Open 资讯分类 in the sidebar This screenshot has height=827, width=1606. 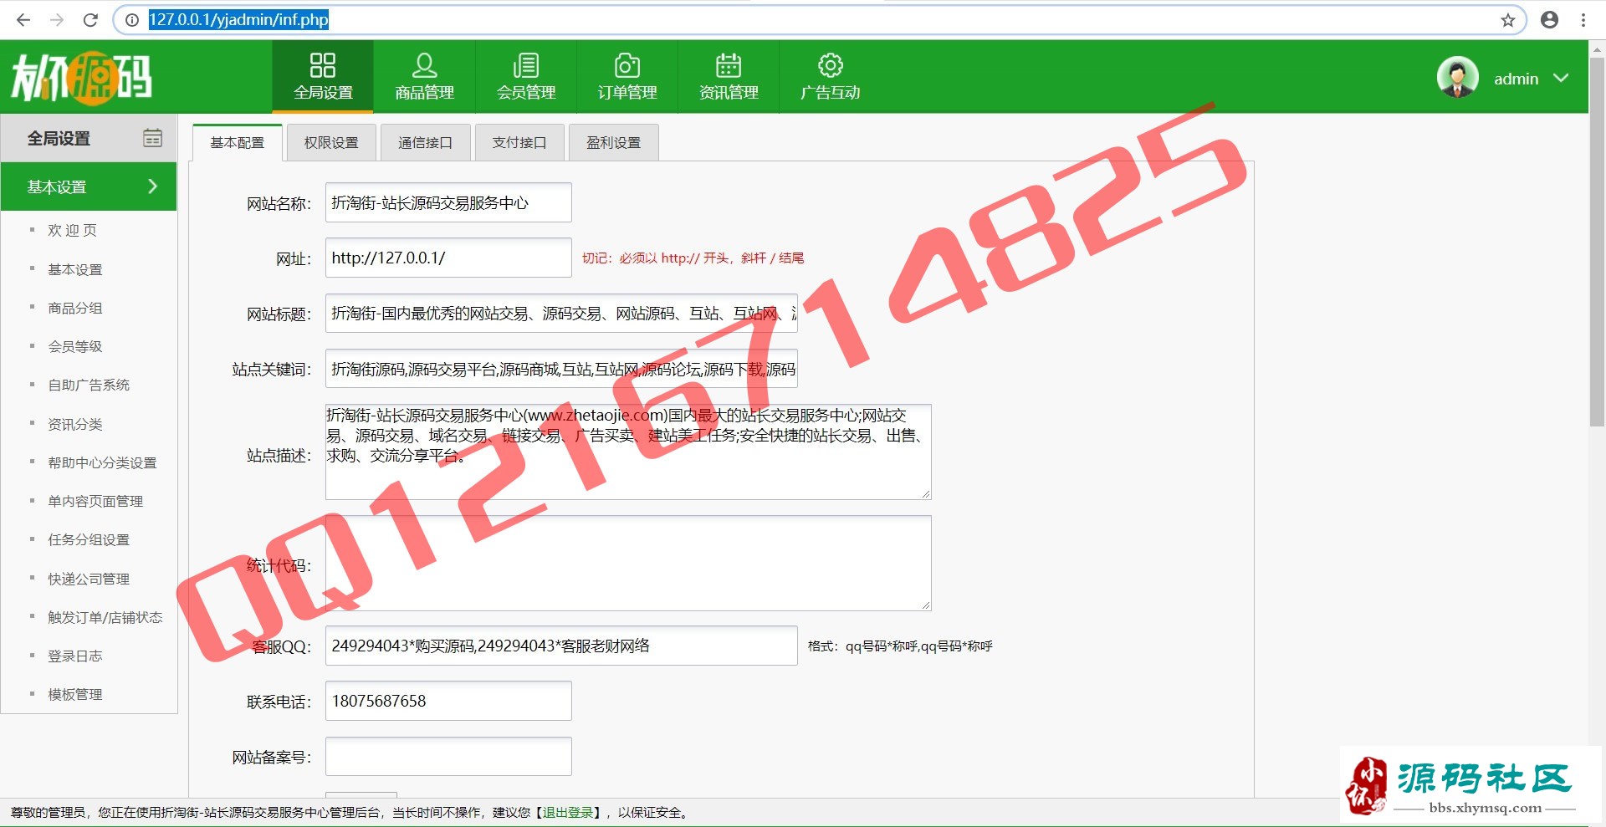(74, 424)
